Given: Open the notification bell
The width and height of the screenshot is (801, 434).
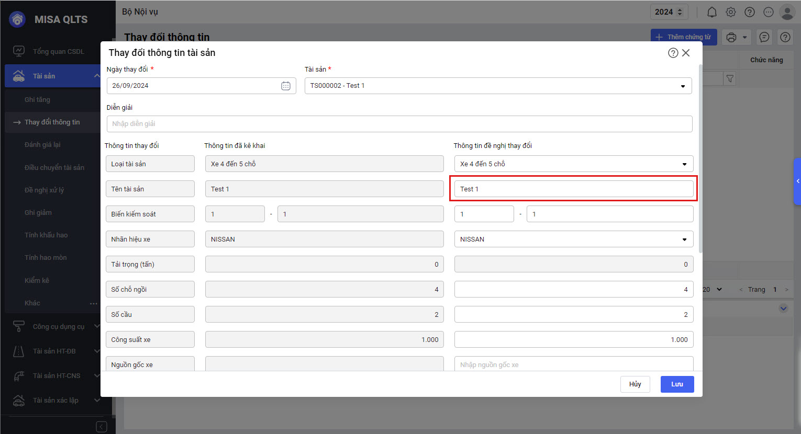Looking at the screenshot, I should [x=711, y=12].
